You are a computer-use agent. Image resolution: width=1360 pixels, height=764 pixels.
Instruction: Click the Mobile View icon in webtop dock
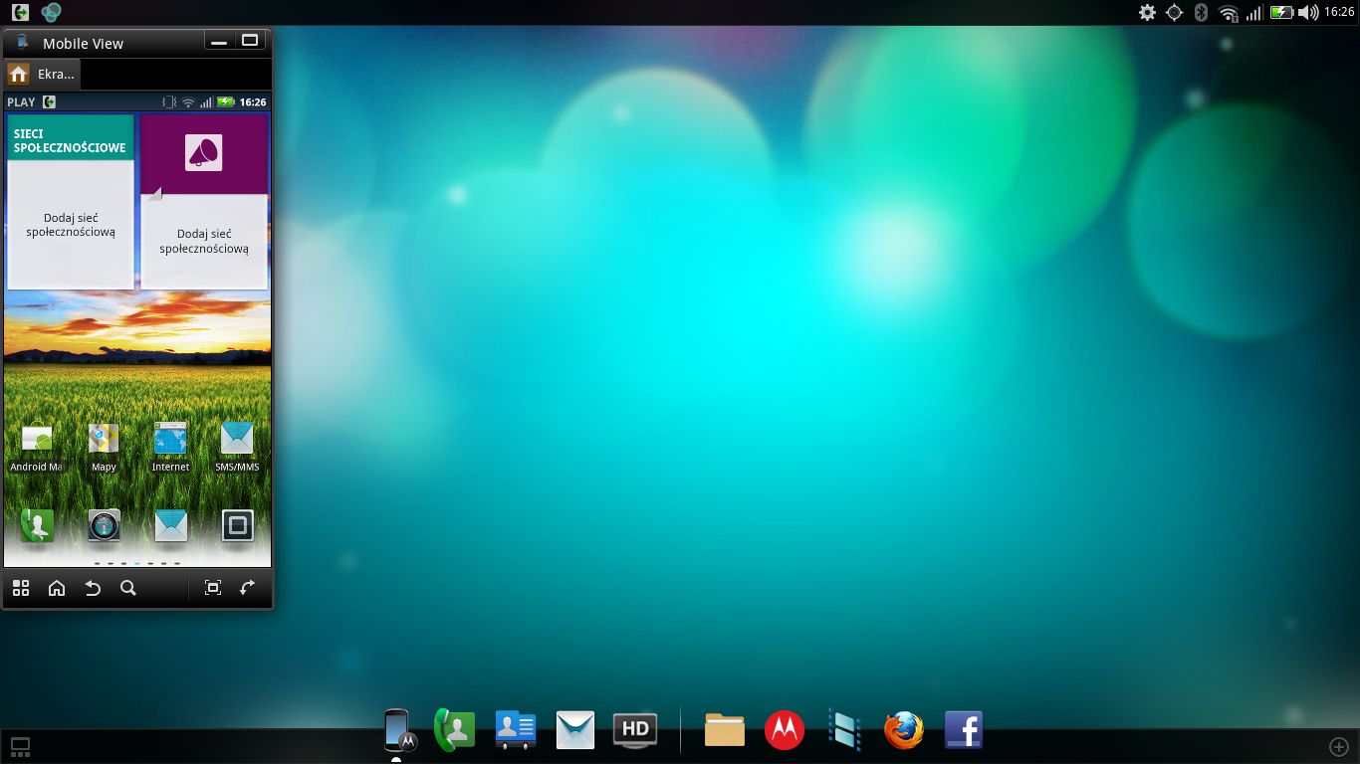click(x=397, y=730)
